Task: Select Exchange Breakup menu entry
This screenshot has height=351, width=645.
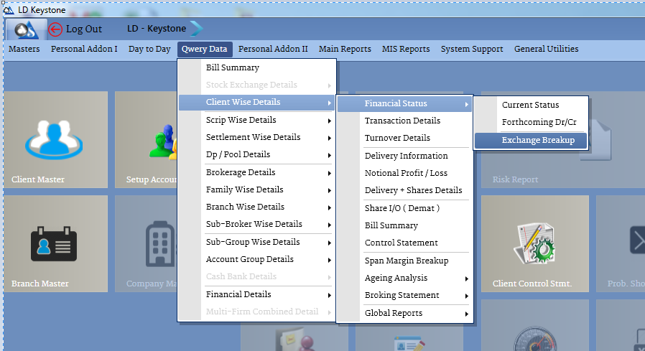Action: click(x=537, y=140)
